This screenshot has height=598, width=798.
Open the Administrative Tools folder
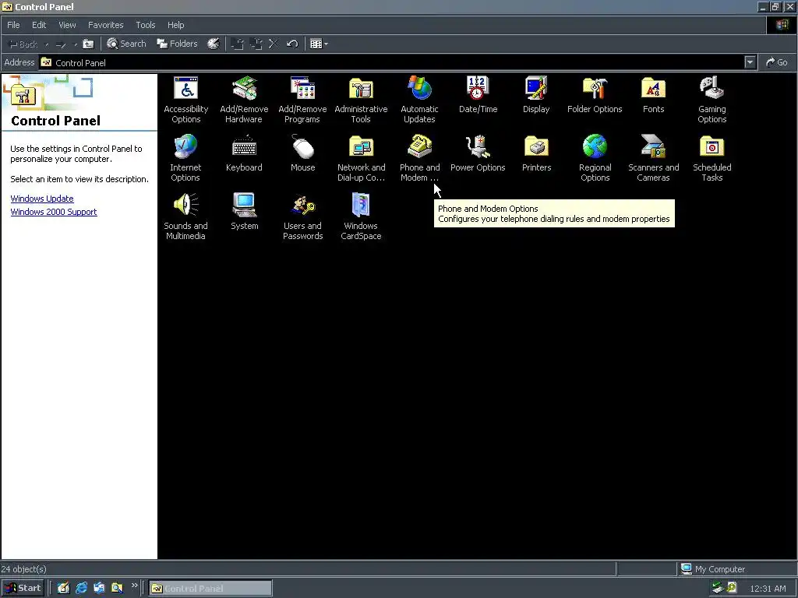pos(361,100)
